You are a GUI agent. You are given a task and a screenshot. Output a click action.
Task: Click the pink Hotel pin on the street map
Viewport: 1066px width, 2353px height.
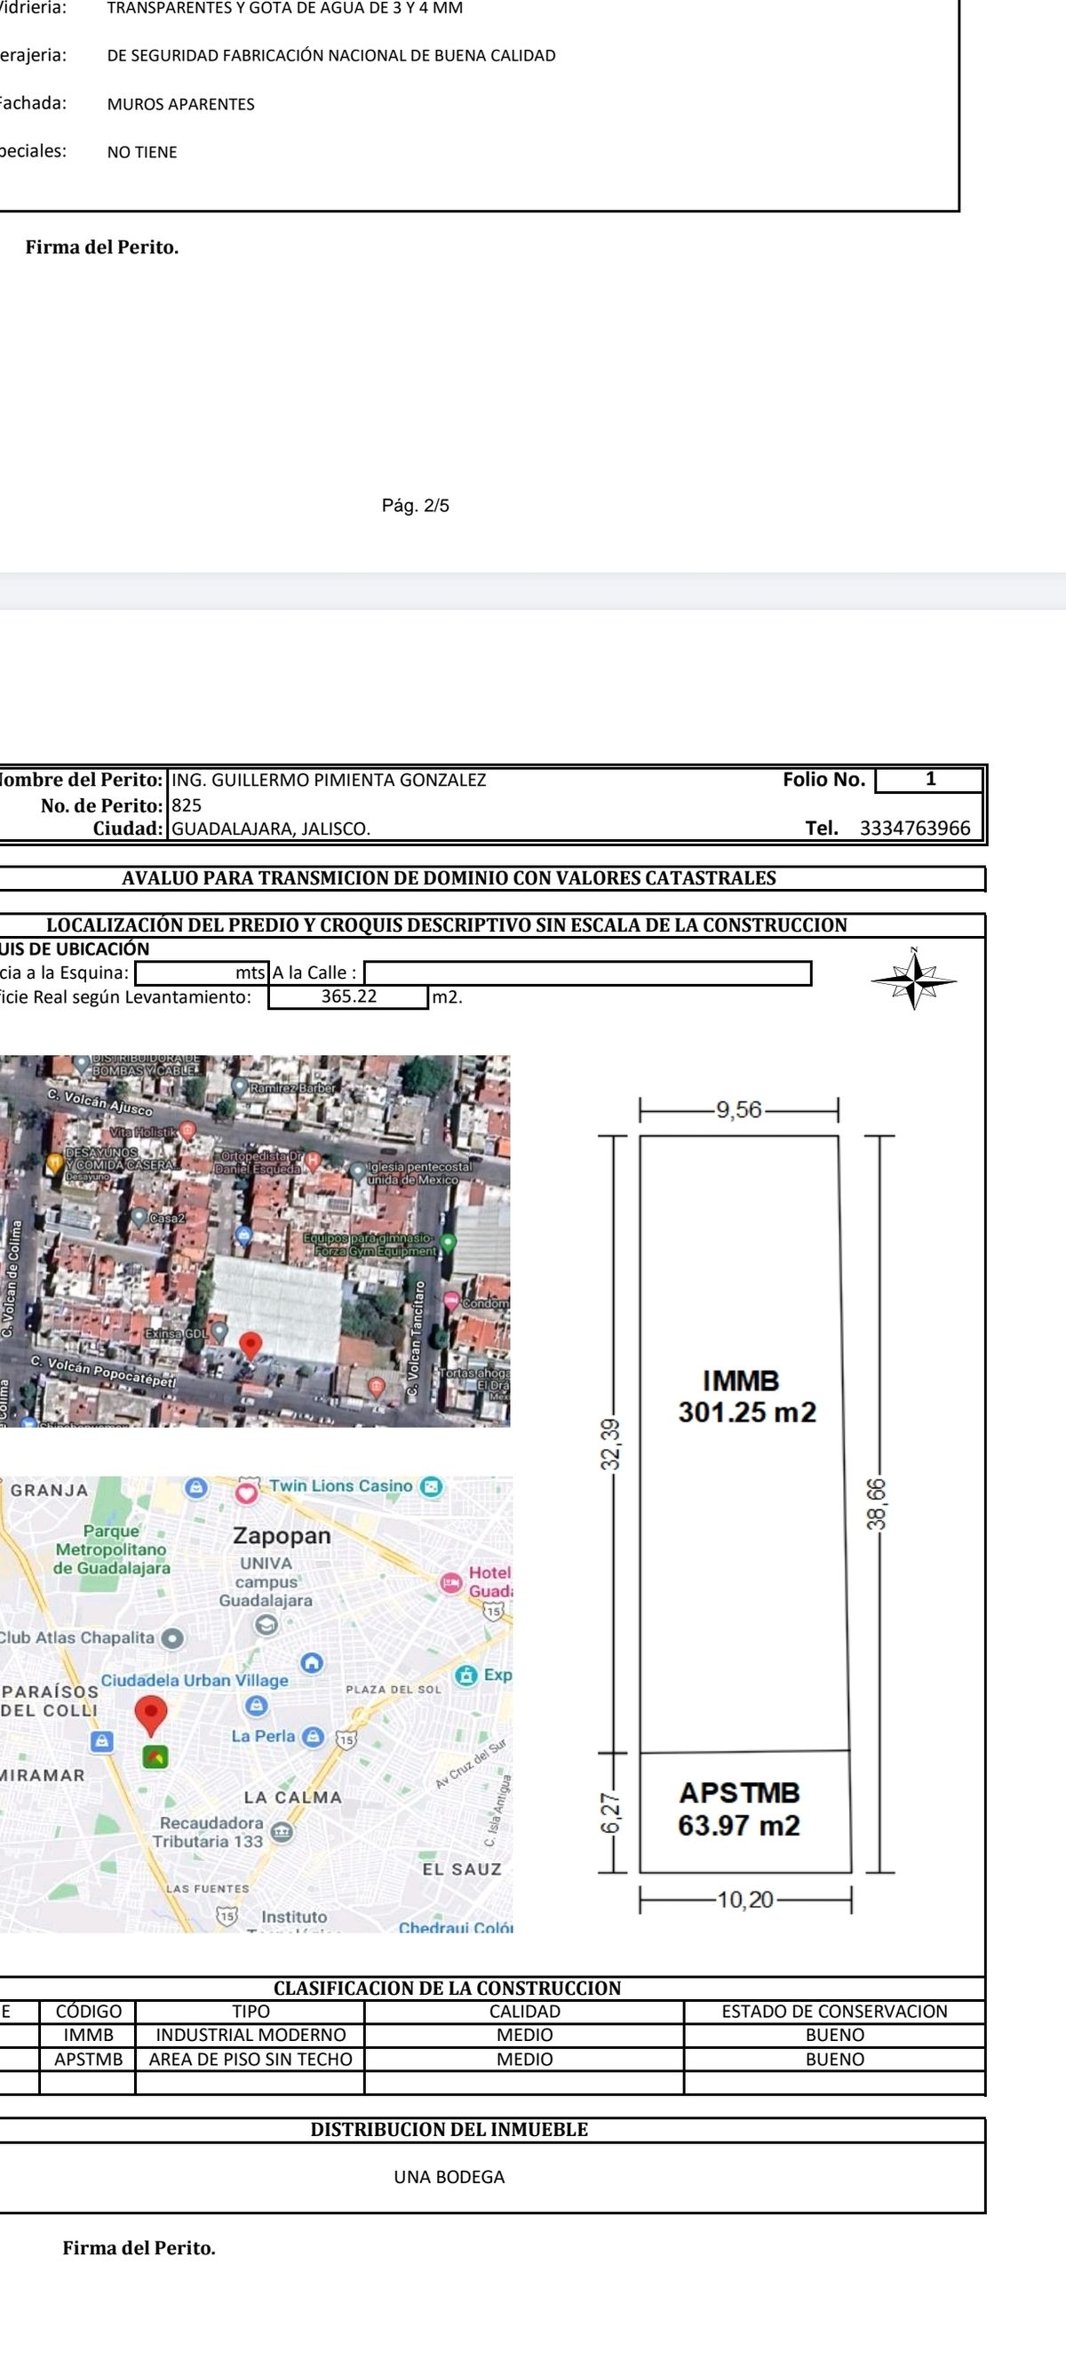(452, 1583)
